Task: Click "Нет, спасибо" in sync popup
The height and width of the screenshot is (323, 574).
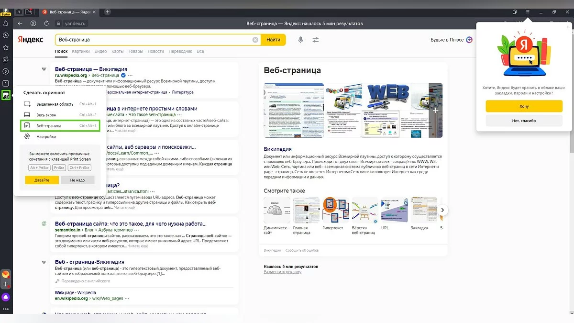Action: click(x=524, y=121)
